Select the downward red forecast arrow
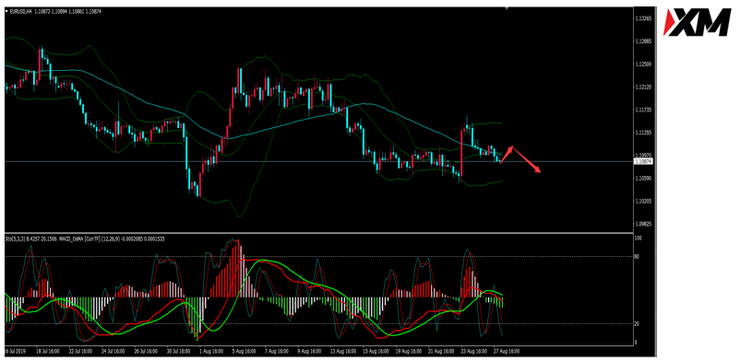The width and height of the screenshot is (741, 361). point(527,160)
